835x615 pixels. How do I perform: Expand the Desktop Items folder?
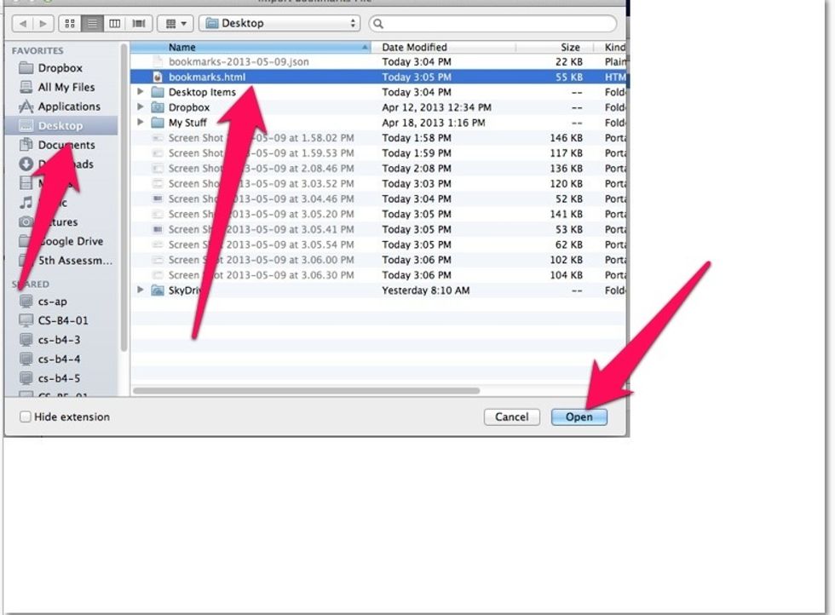tap(141, 92)
